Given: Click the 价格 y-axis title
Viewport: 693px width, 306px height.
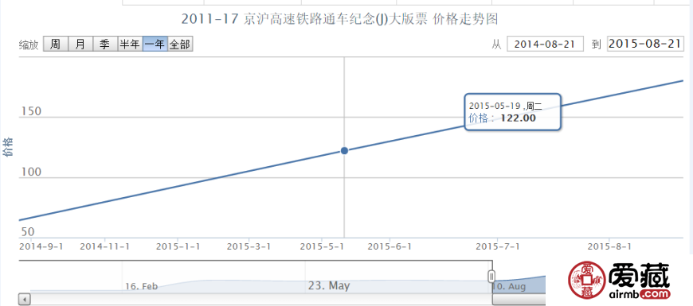Looking at the screenshot, I should coord(8,147).
